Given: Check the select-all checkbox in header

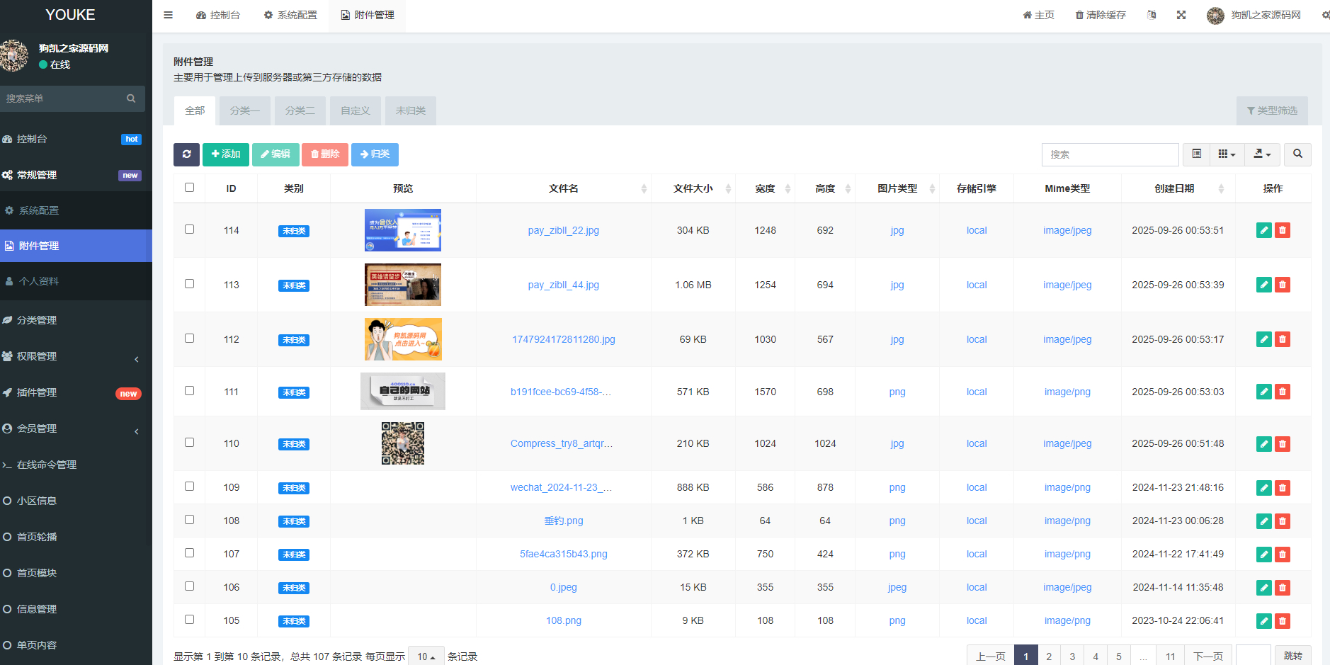Looking at the screenshot, I should (189, 188).
